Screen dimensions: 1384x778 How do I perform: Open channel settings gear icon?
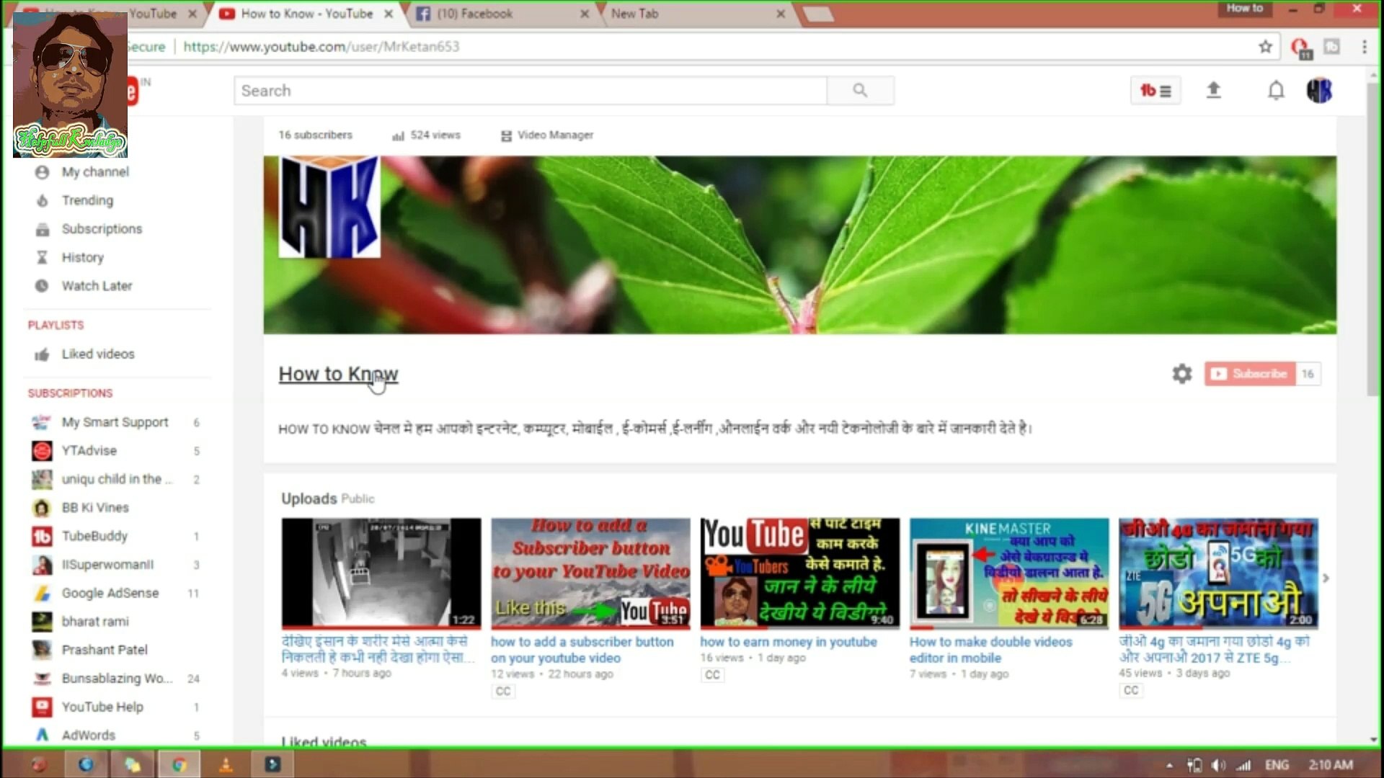click(1182, 374)
